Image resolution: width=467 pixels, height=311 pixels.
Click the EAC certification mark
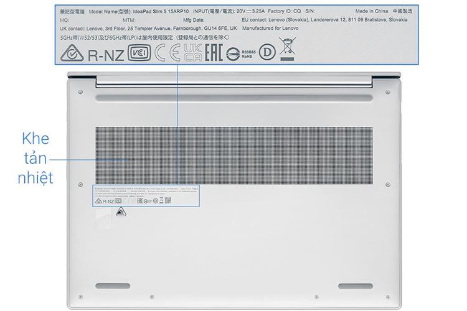[x=214, y=53]
